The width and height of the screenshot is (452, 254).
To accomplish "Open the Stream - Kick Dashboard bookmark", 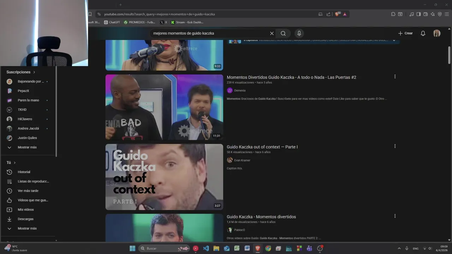I will point(187,22).
